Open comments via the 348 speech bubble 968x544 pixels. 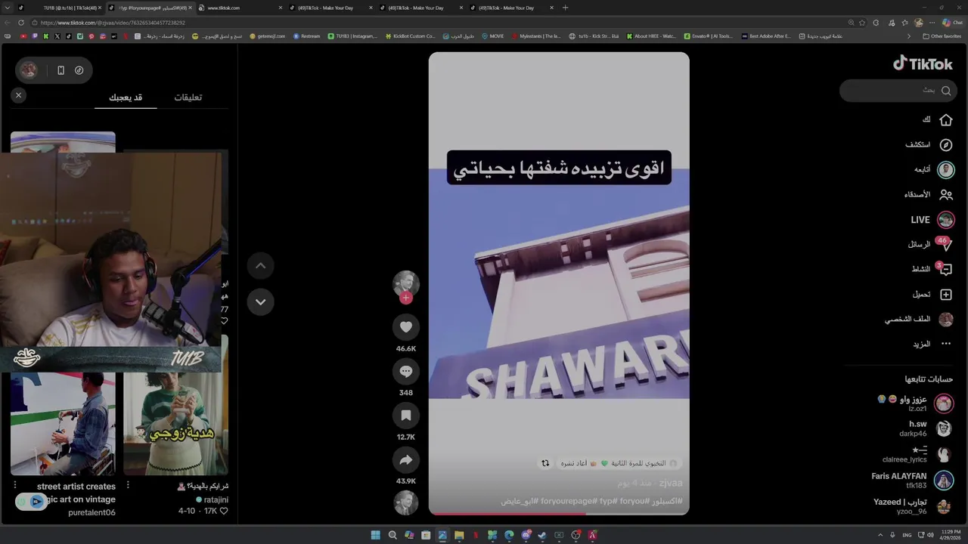[x=406, y=372]
